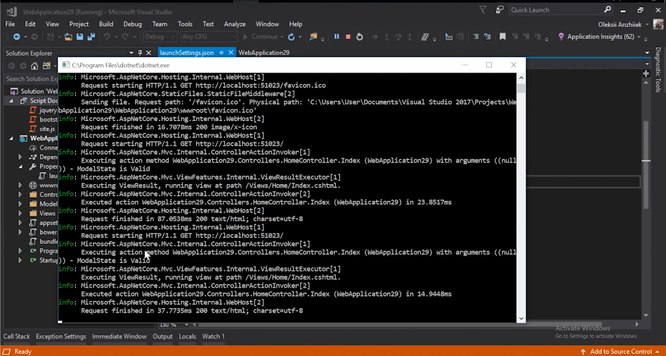Click the Undo toolbar icon
666x356 pixels.
[x=107, y=37]
